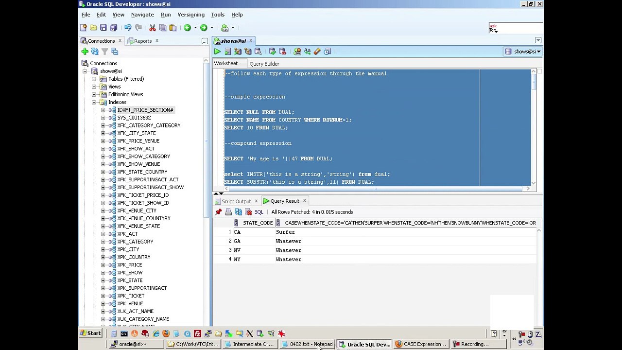Close the Query Result tab

[x=305, y=201]
